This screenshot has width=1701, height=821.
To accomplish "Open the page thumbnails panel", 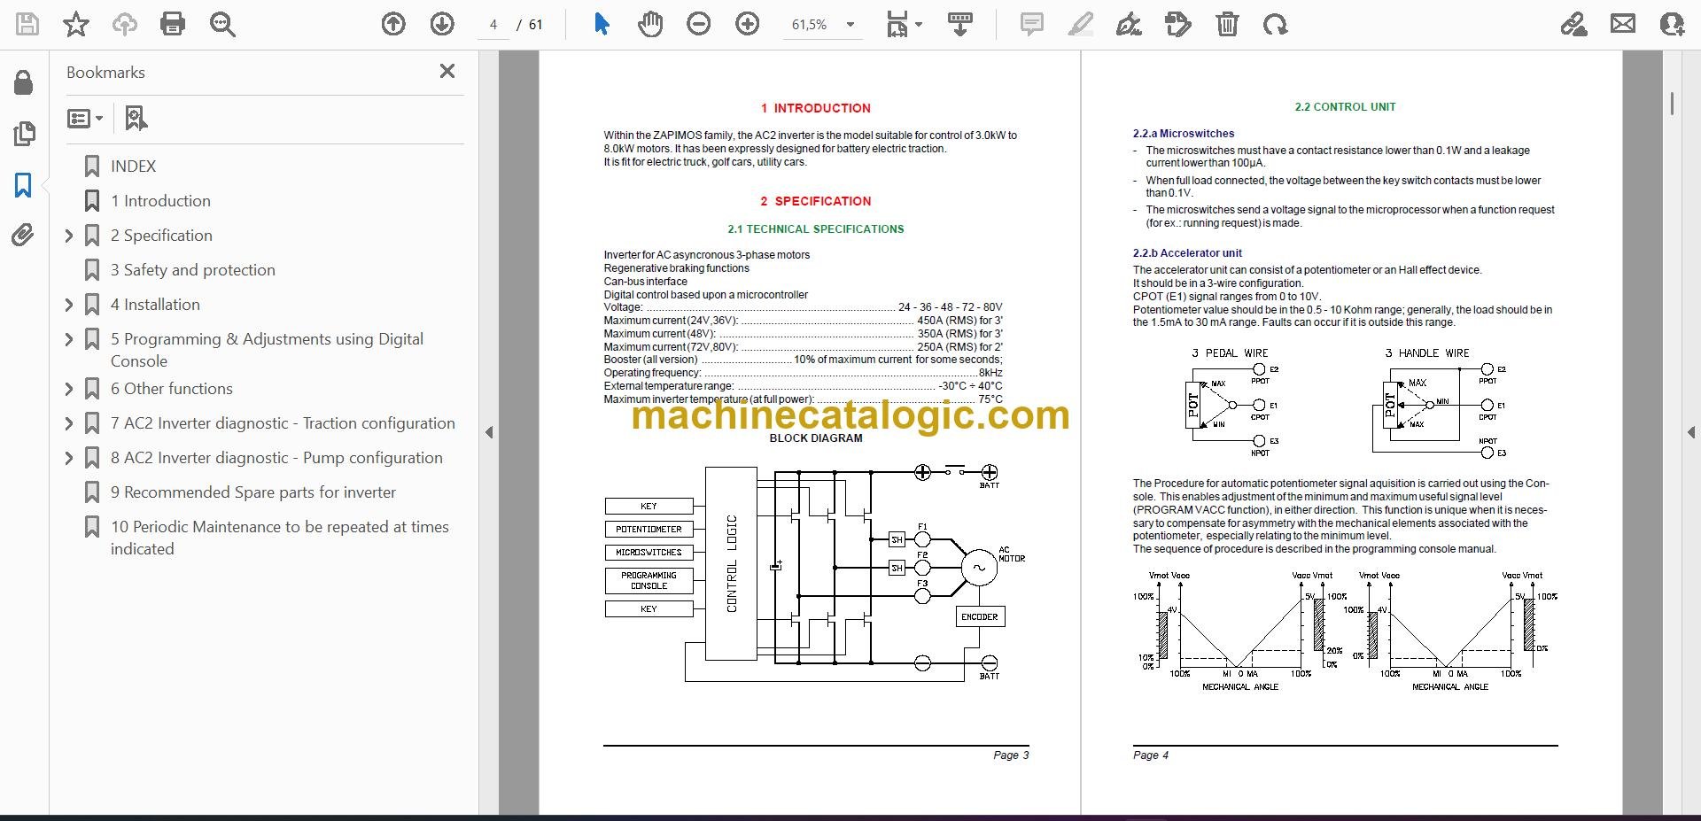I will pos(24,134).
